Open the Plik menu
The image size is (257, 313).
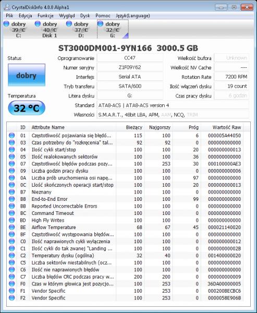9,16
